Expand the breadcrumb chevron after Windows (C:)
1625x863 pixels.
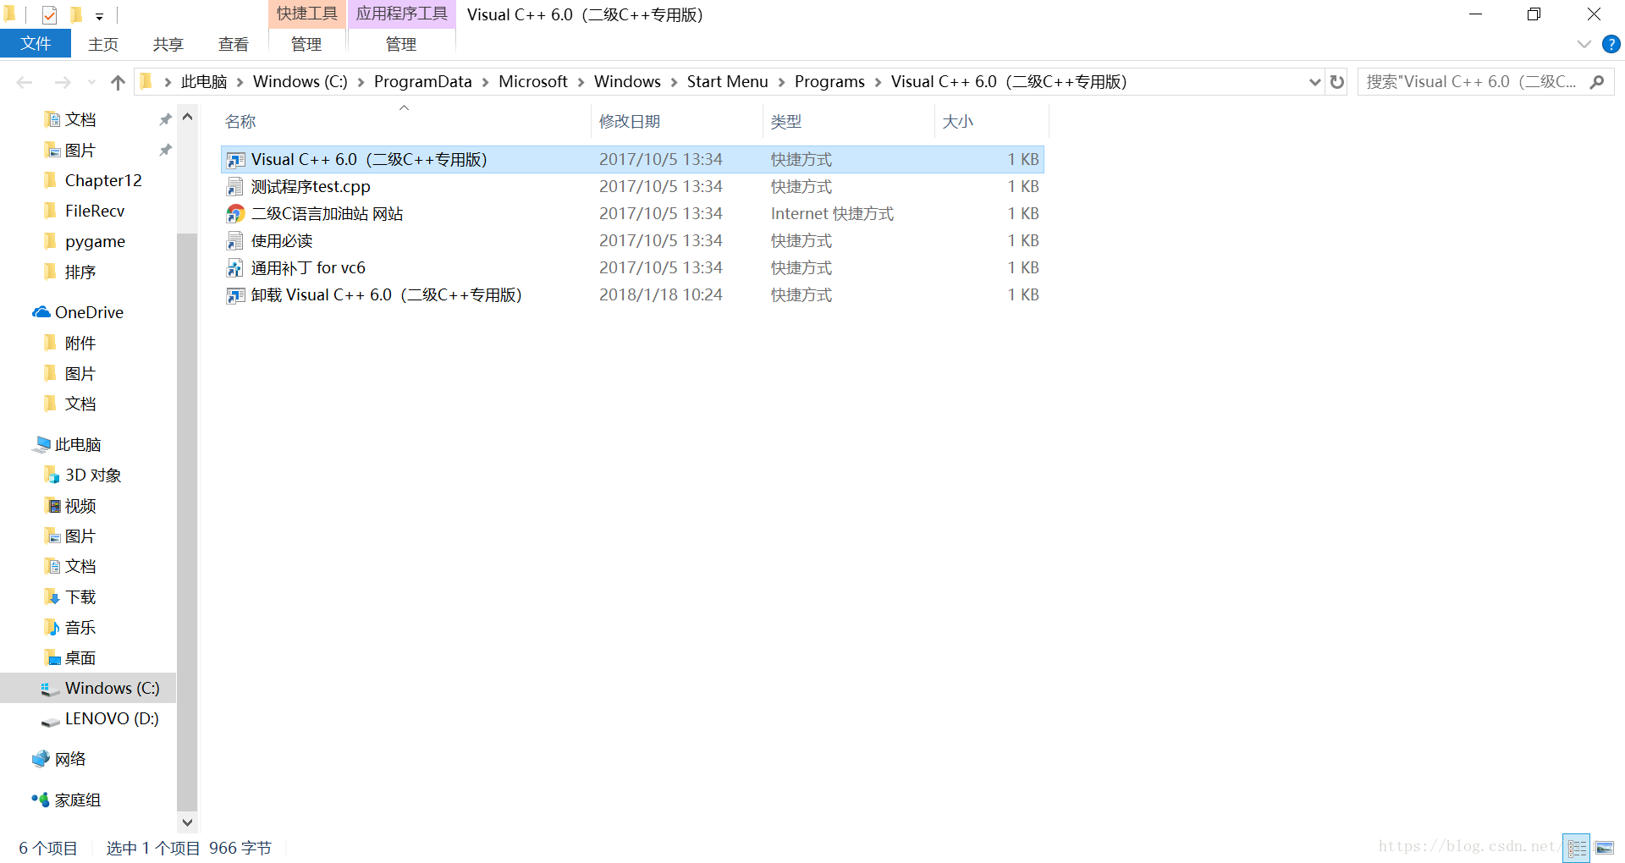[361, 82]
